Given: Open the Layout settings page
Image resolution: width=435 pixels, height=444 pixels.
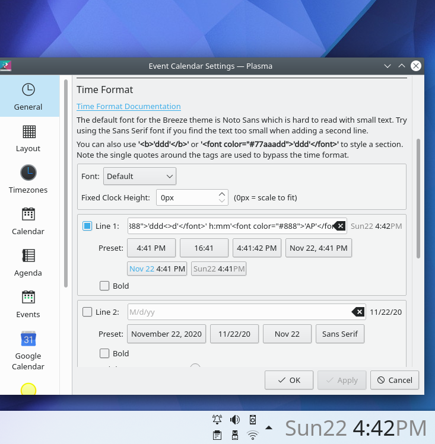Looking at the screenshot, I should coord(28,138).
